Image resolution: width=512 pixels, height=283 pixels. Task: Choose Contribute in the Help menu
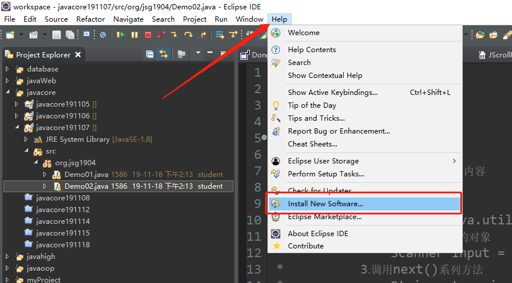tap(364, 246)
